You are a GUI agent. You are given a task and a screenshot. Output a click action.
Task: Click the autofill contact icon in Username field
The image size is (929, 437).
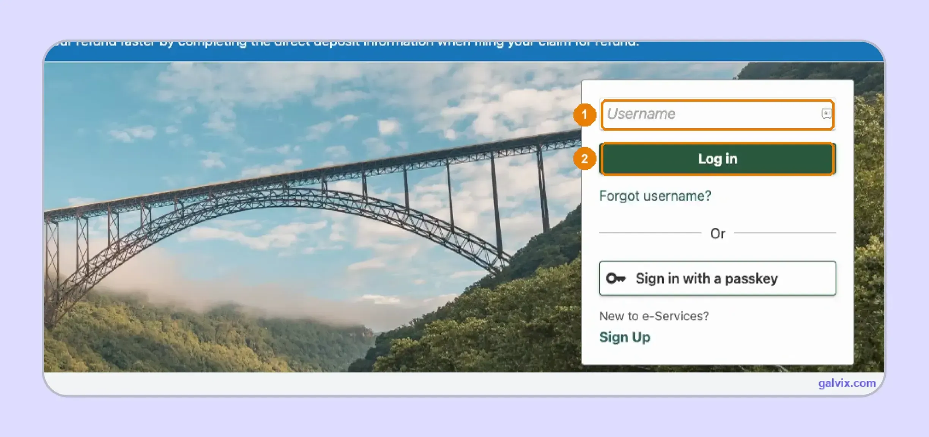(x=826, y=114)
